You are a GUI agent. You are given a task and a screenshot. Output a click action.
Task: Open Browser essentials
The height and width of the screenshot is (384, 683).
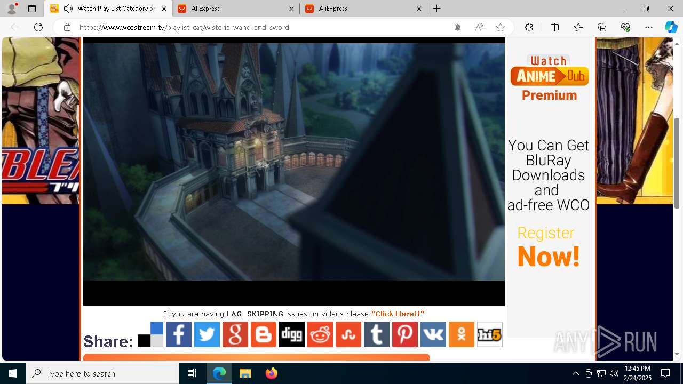click(x=625, y=27)
